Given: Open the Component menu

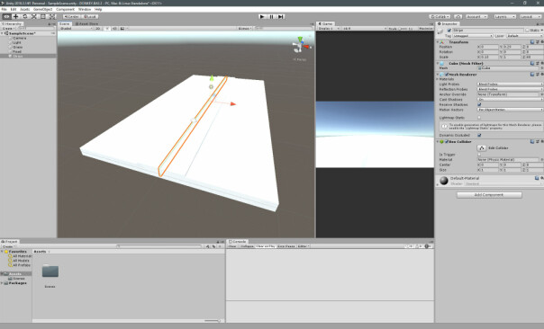Looking at the screenshot, I should coord(65,9).
